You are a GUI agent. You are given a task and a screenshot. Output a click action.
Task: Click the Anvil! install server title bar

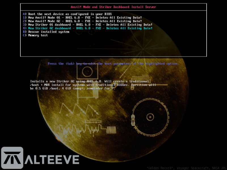point(113,7)
